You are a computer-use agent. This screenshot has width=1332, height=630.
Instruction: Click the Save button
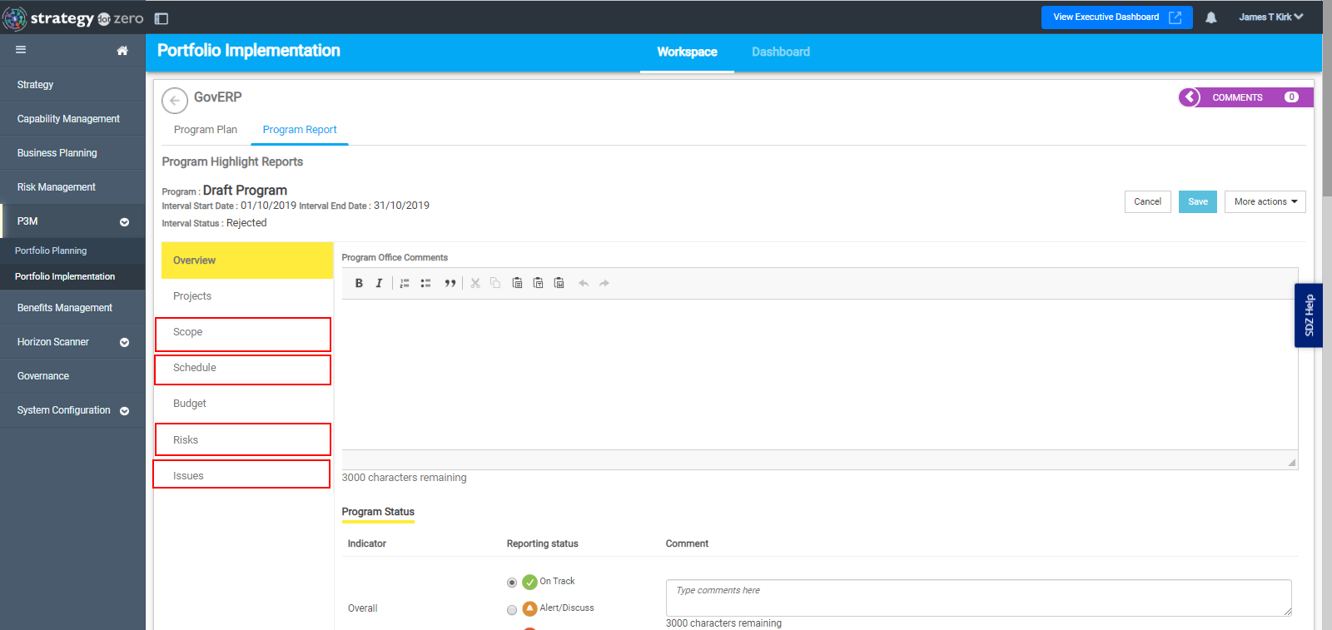click(1197, 201)
